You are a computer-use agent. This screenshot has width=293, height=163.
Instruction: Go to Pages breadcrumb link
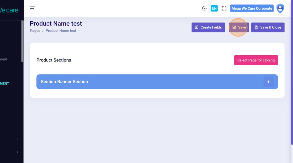point(35,31)
